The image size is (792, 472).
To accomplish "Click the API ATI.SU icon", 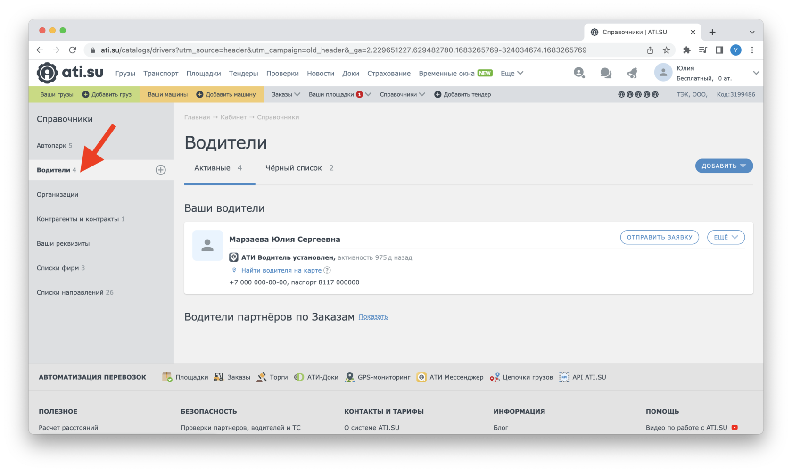I will pos(564,377).
